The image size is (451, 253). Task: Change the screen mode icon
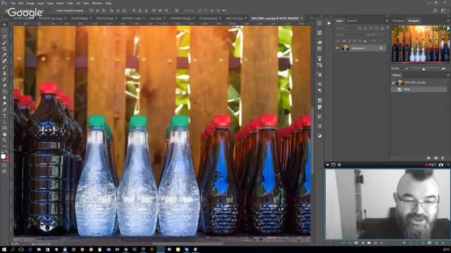point(4,171)
